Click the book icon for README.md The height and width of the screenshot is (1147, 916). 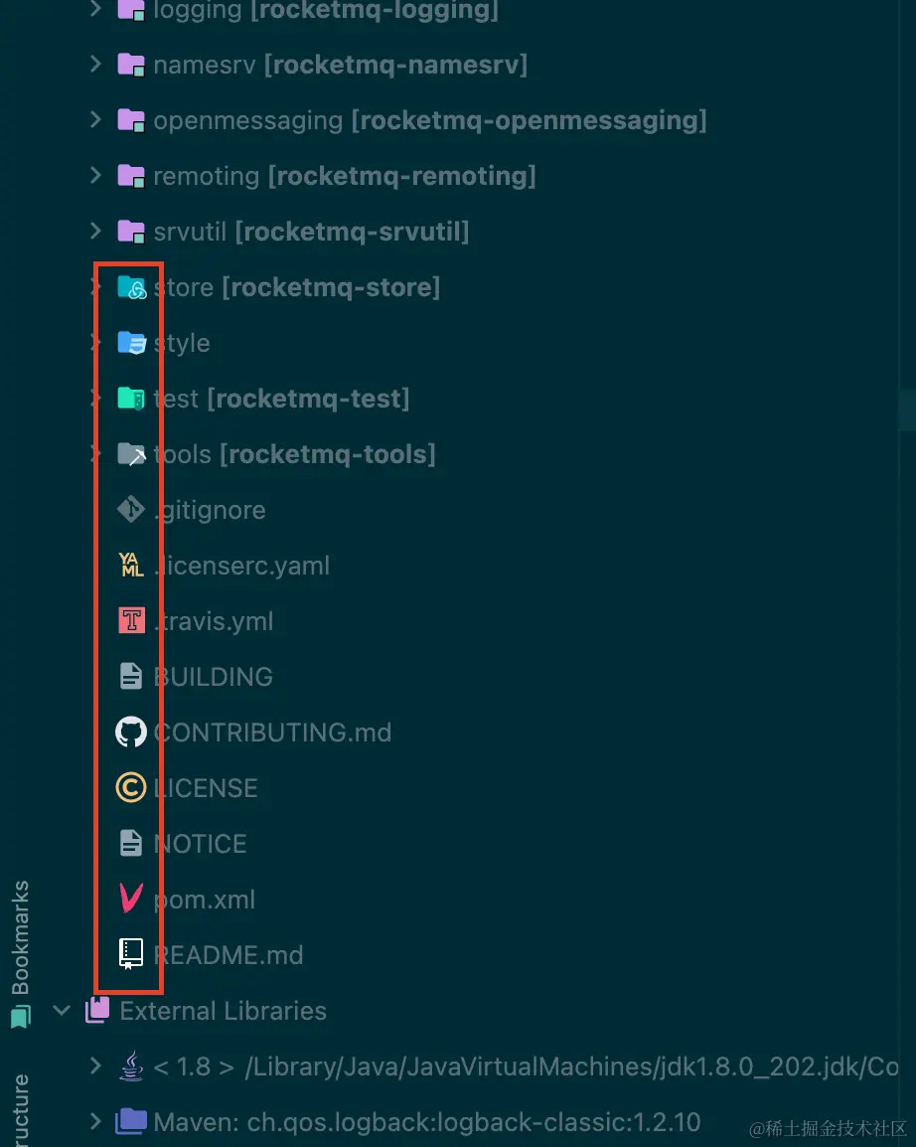click(130, 955)
